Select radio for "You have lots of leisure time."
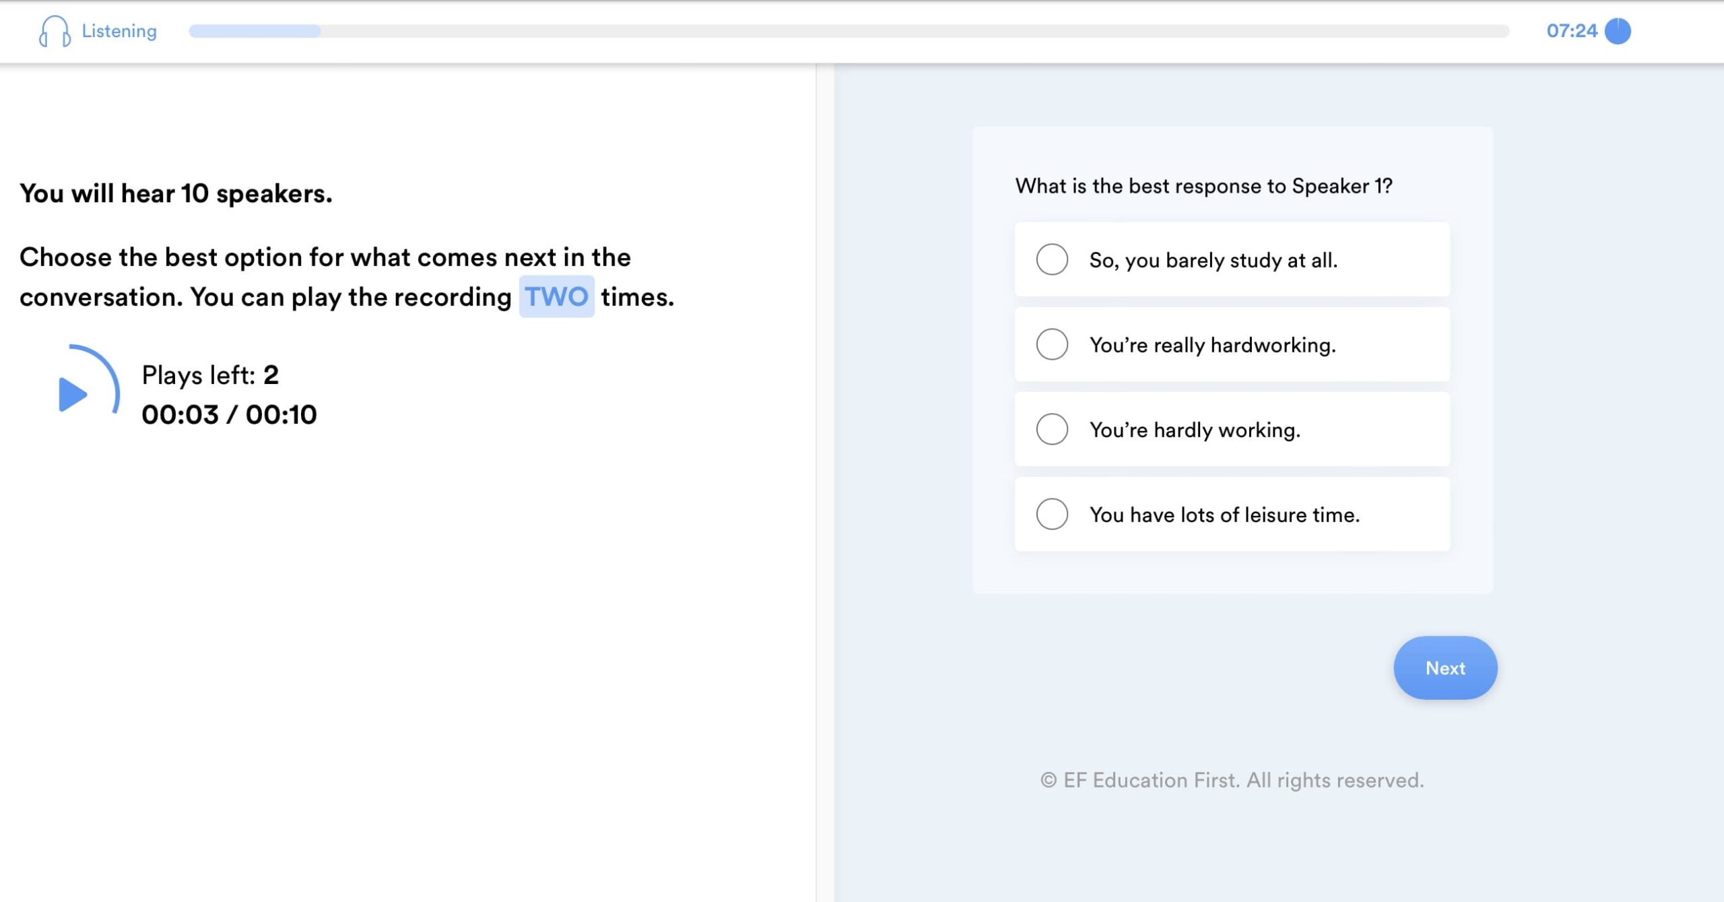 pyautogui.click(x=1052, y=514)
